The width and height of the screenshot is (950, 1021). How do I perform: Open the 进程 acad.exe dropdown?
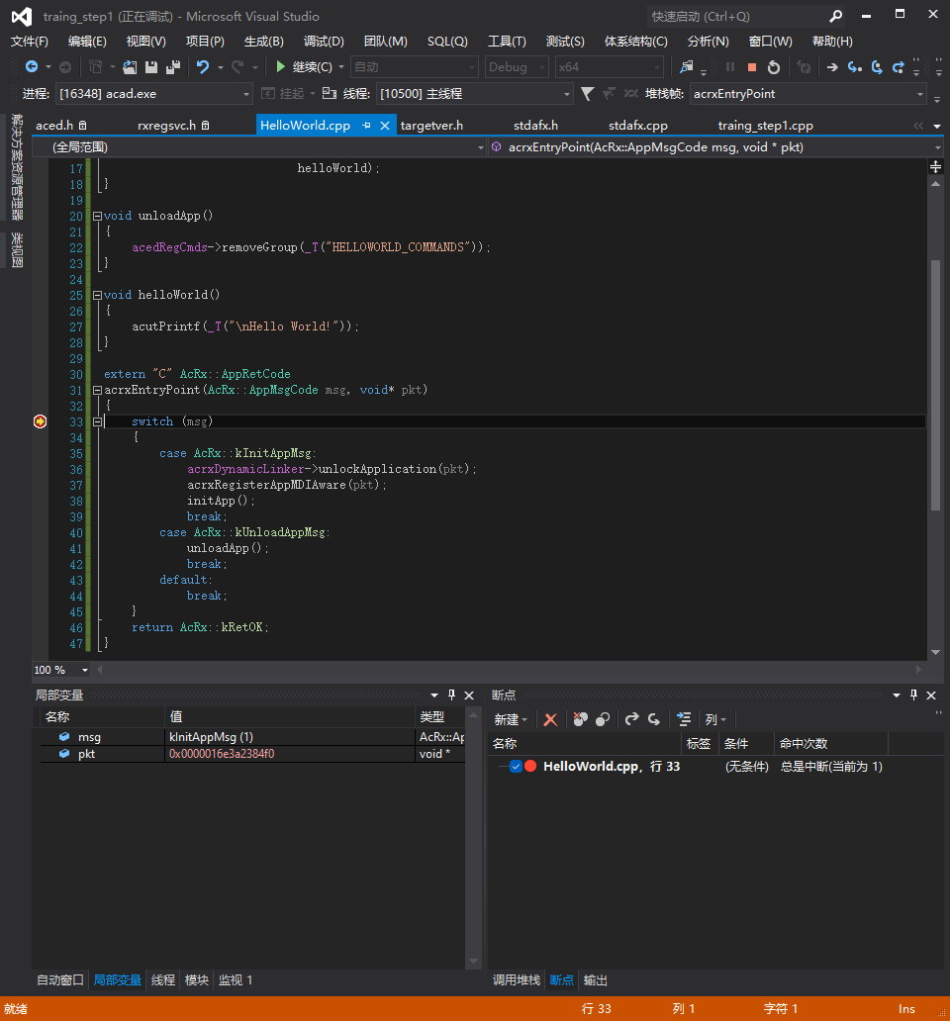coord(246,94)
